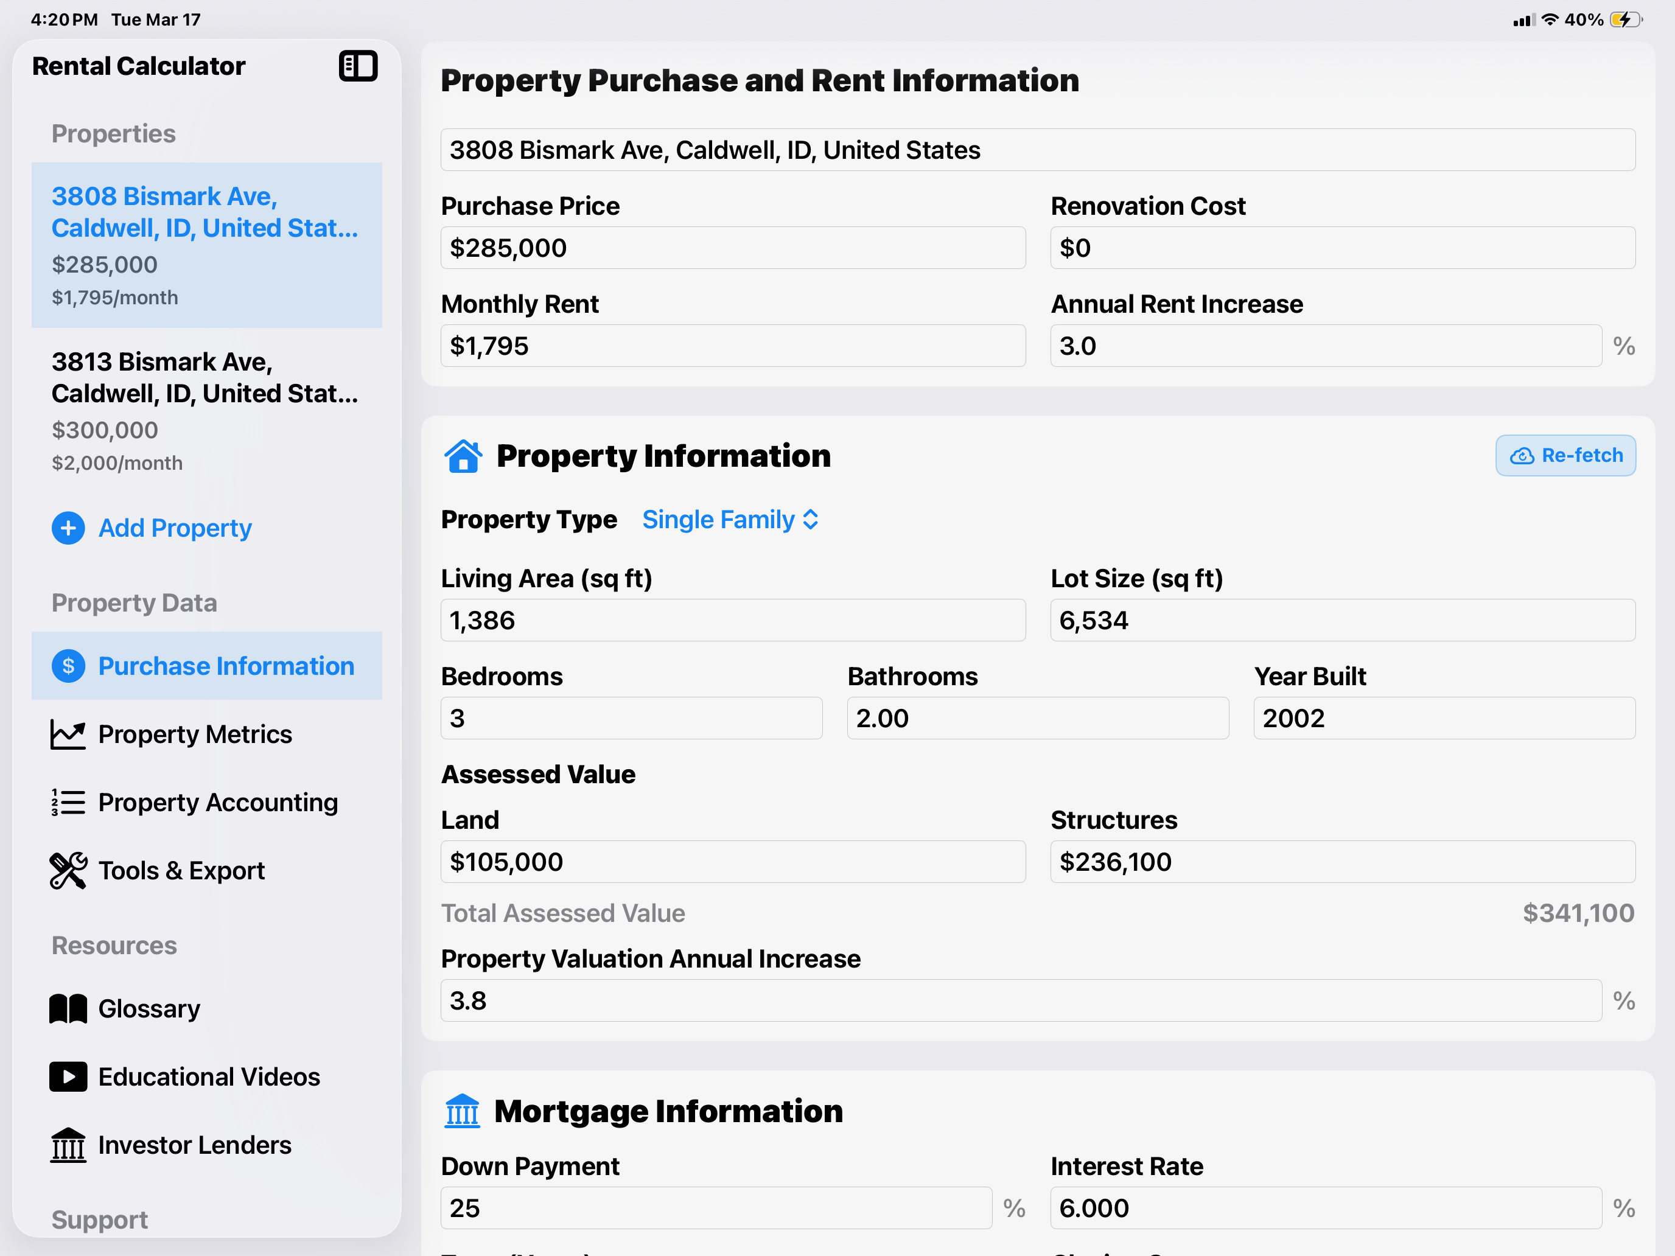Switch to the Property Metrics section
The width and height of the screenshot is (1675, 1256).
coord(195,734)
